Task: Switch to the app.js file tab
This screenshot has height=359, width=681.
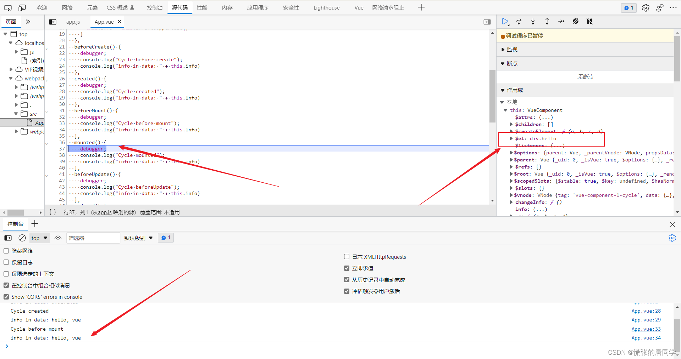Action: [73, 22]
